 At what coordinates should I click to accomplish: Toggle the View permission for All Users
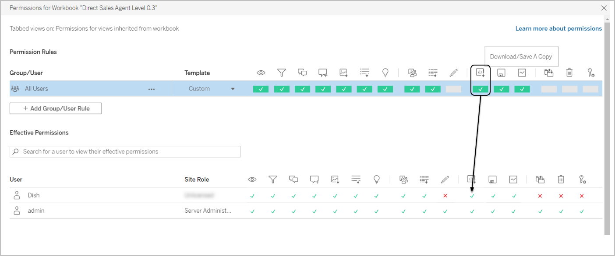tap(261, 89)
